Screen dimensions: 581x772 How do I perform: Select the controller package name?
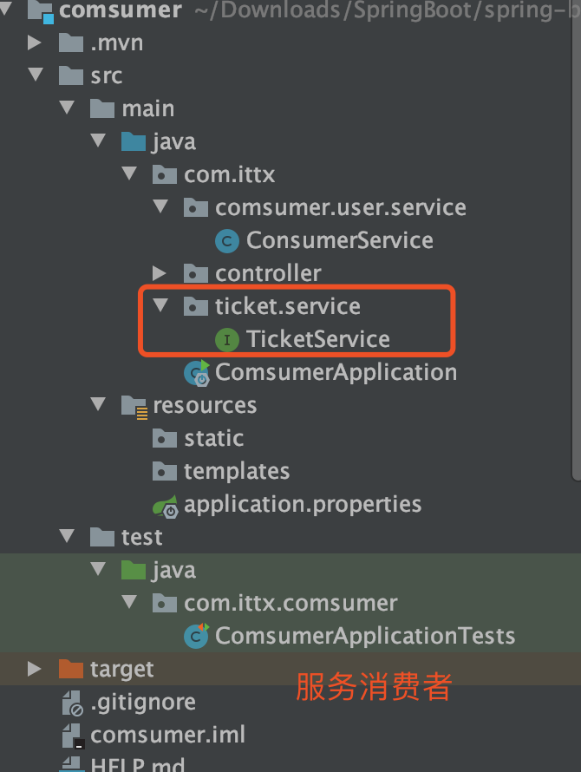268,274
